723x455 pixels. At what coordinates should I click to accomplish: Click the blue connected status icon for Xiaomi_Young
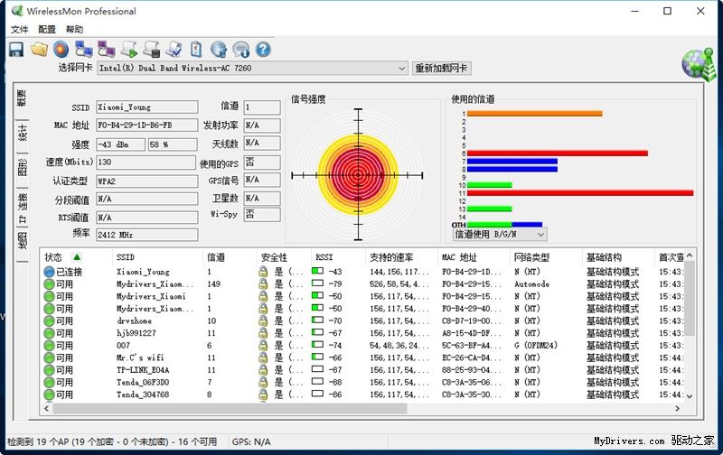50,272
